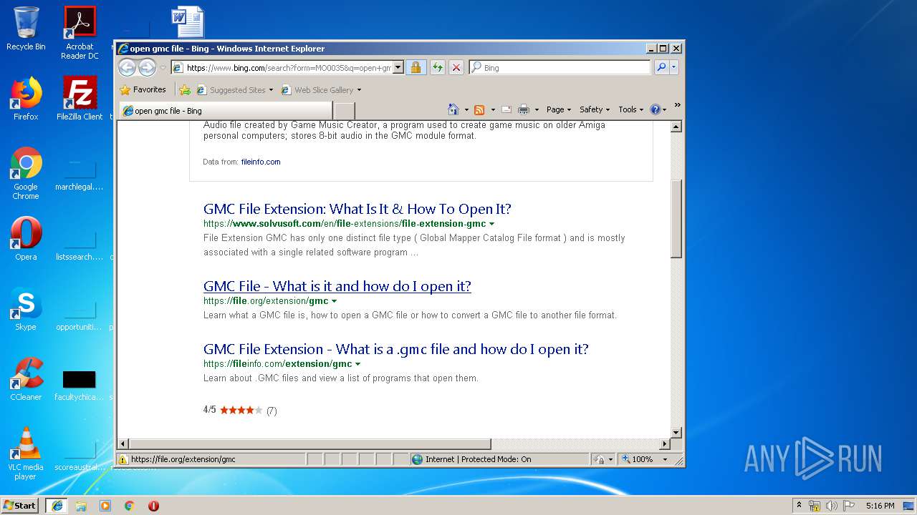917x515 pixels.
Task: Click the Home icon in command bar
Action: click(453, 109)
